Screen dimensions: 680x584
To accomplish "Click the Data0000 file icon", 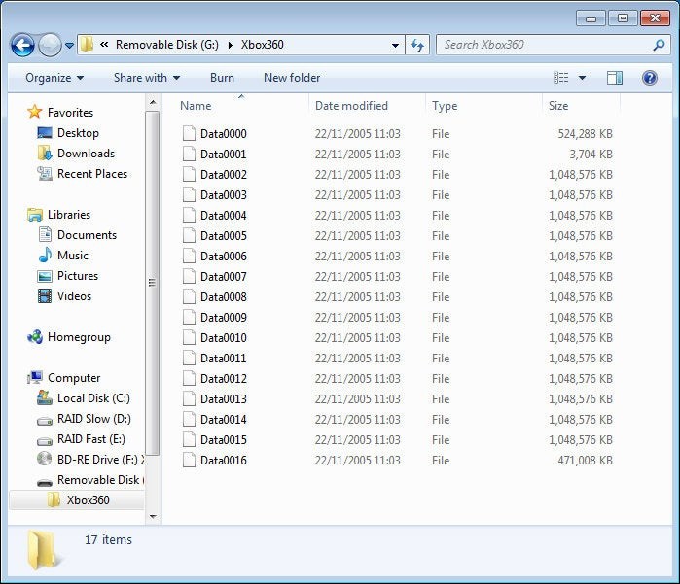I will [x=190, y=134].
